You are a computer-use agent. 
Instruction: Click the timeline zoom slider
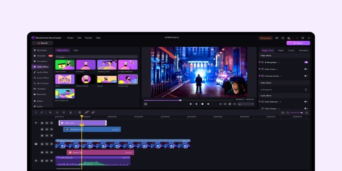pyautogui.click(x=296, y=113)
